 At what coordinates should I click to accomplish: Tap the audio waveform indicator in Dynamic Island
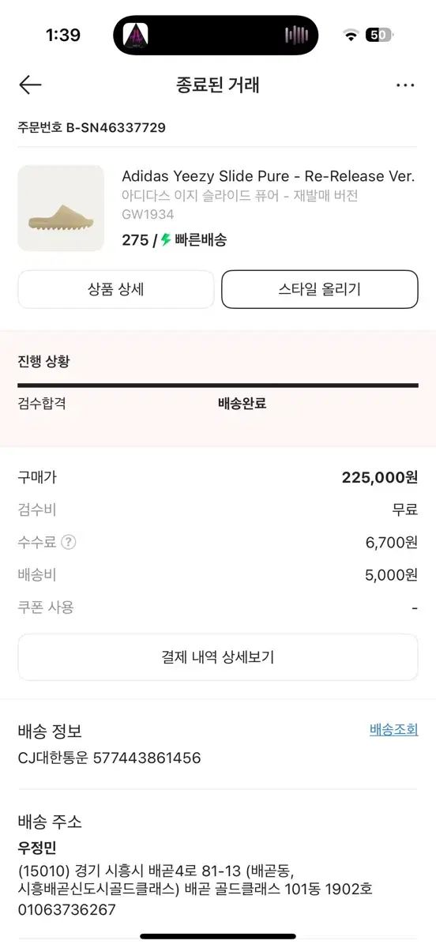coord(296,35)
